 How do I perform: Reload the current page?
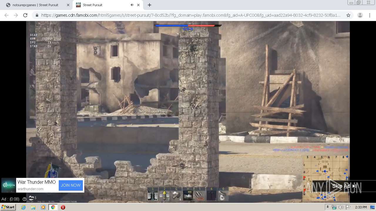coord(25,15)
